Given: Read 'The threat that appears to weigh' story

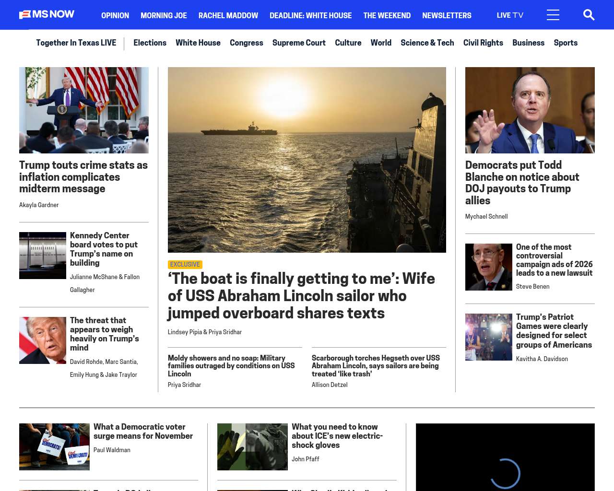Looking at the screenshot, I should coord(105,334).
